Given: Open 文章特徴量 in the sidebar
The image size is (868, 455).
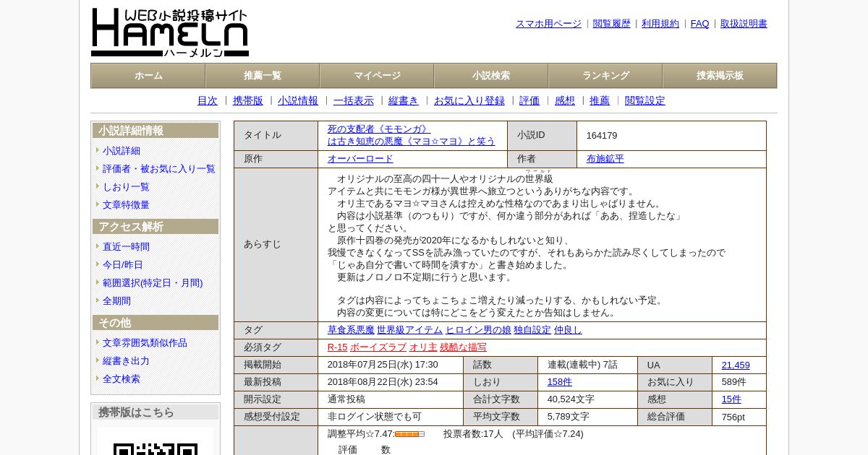Looking at the screenshot, I should 126,205.
